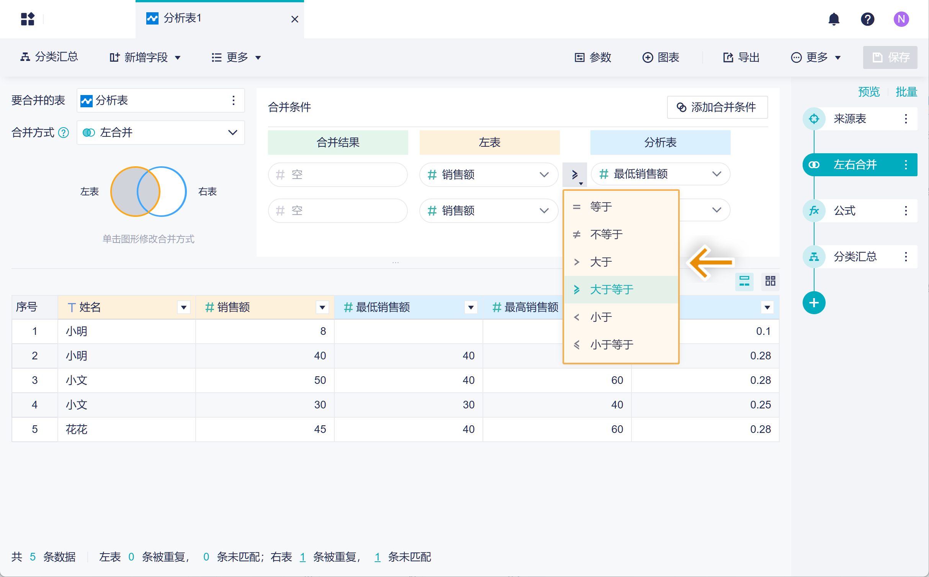Viewport: 929px width, 577px height.
Task: Switch to grid view toggle icon
Action: [x=770, y=281]
